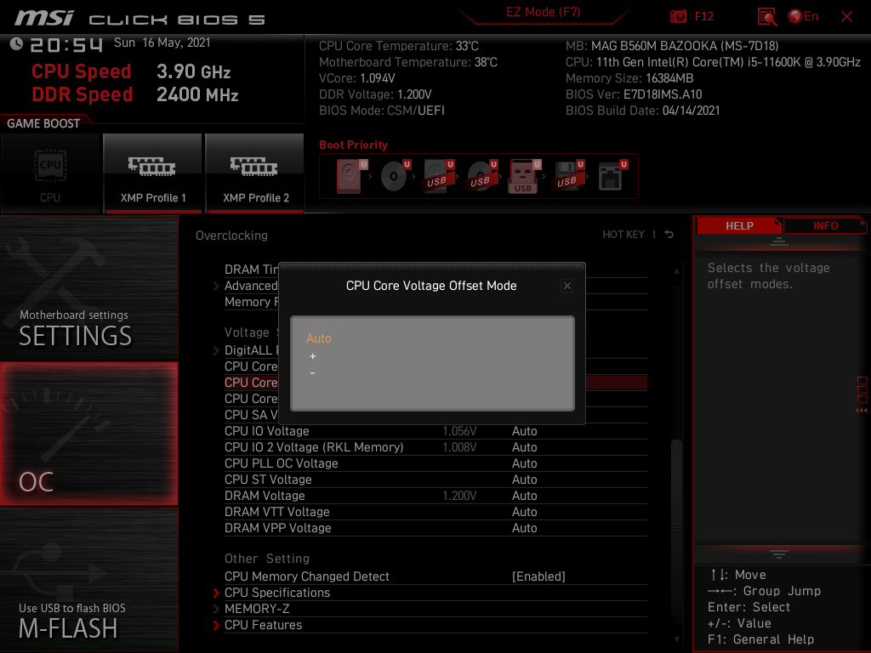Close the CPU Core Voltage Offset Mode dialog
The image size is (871, 653).
pos(566,286)
